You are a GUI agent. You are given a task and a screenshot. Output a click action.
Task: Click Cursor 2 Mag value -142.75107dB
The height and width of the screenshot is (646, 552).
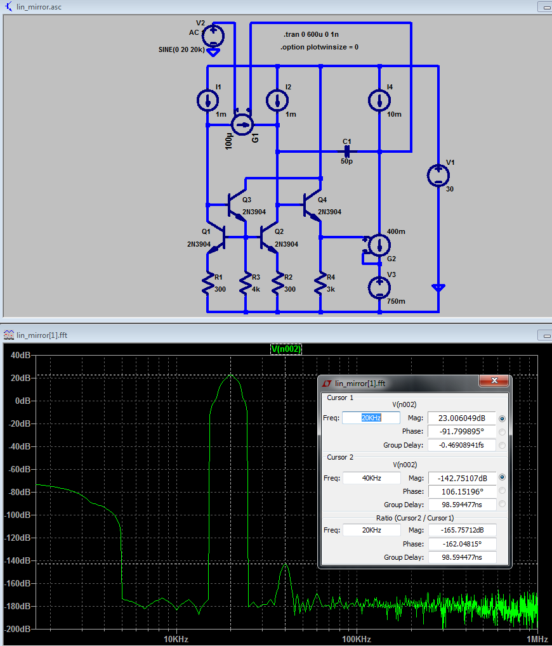pos(462,478)
